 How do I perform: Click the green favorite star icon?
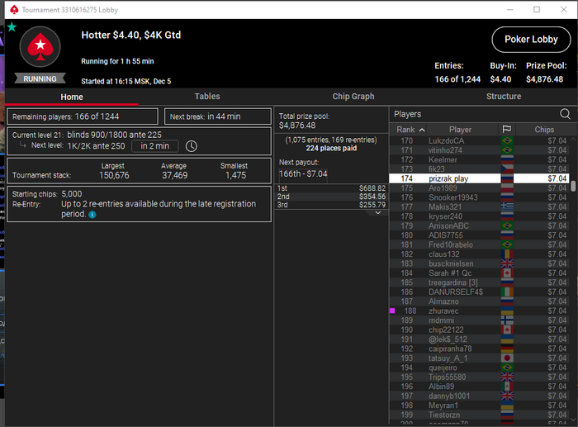coord(12,27)
